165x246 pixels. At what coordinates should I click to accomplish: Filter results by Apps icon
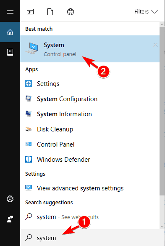30,12
